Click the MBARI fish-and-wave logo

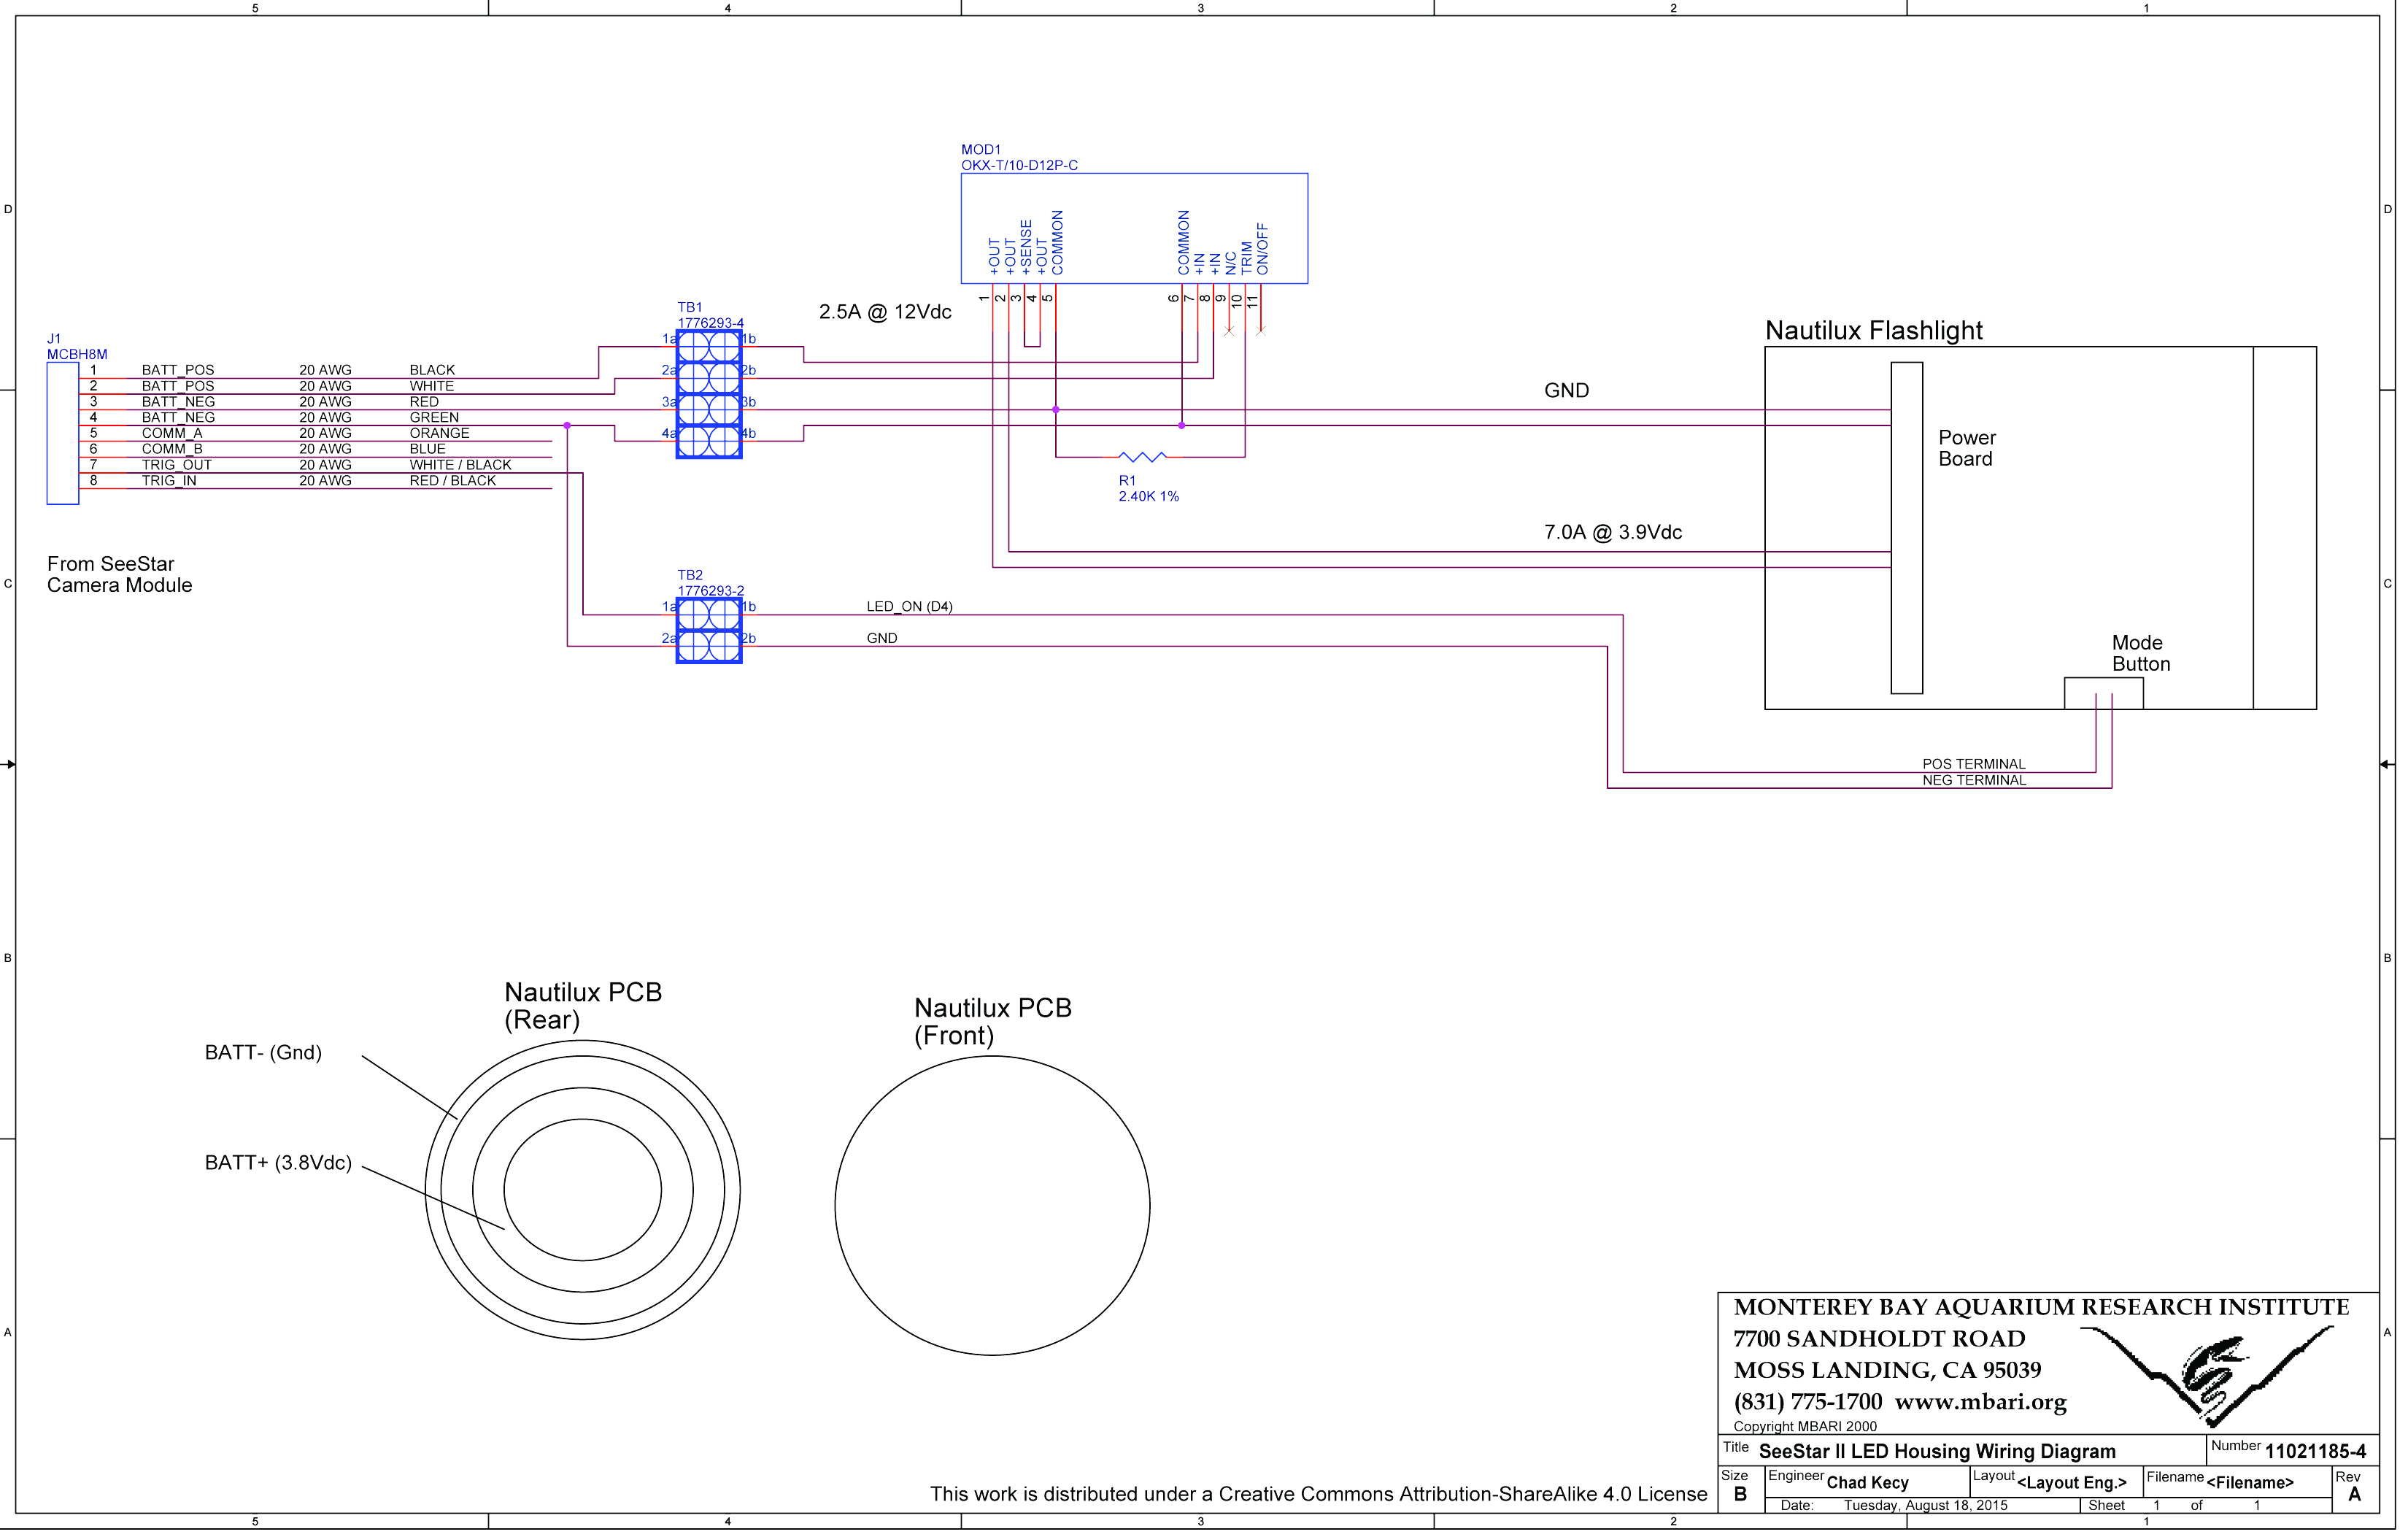point(2207,1374)
